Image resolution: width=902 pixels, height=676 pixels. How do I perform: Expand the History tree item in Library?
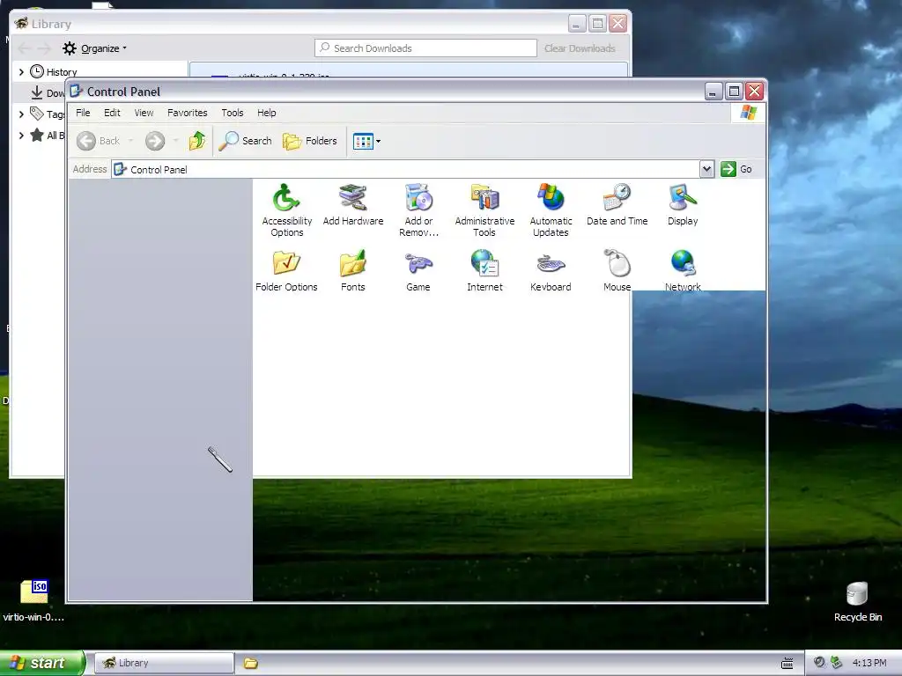tap(21, 72)
